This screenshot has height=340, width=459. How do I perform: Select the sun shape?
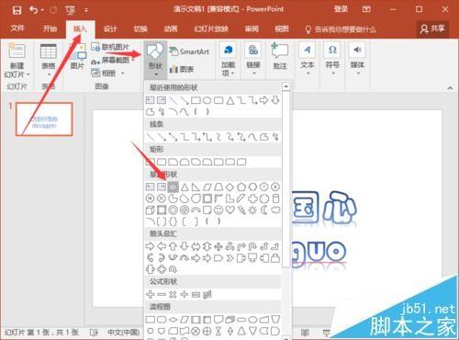tap(252, 210)
